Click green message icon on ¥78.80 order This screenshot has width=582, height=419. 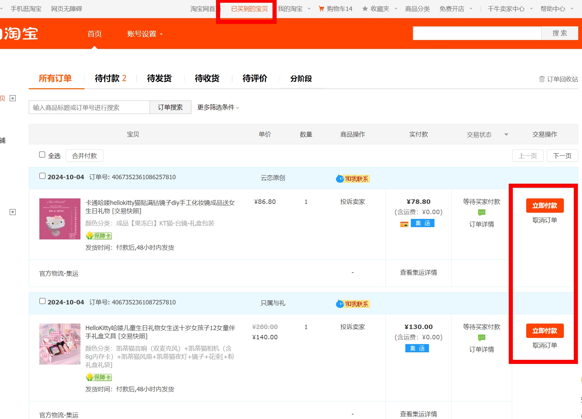coord(482,213)
